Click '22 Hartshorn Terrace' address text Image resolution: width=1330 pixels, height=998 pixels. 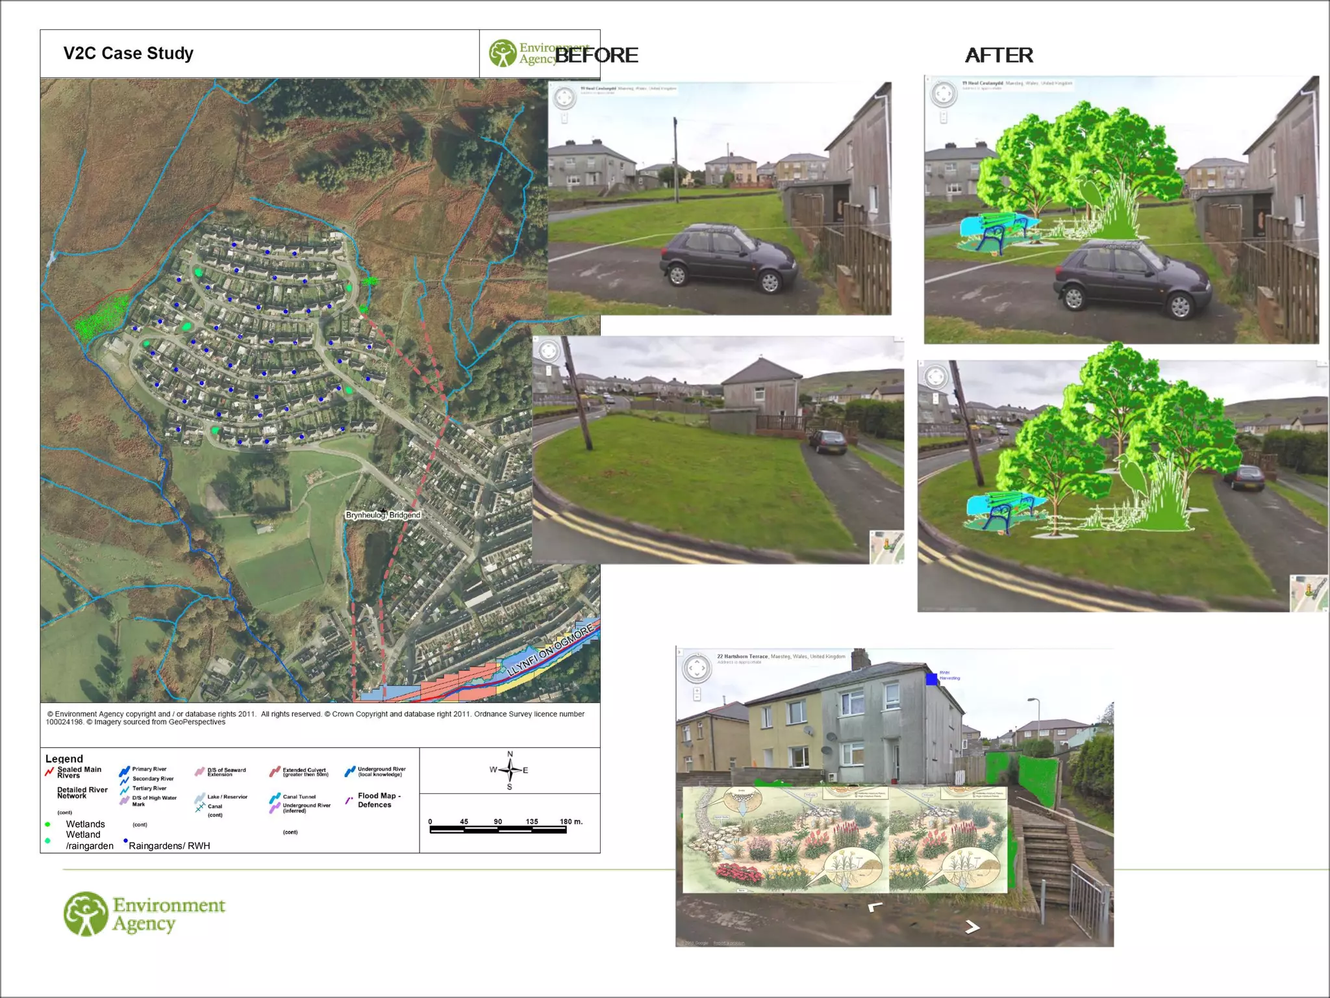point(743,656)
